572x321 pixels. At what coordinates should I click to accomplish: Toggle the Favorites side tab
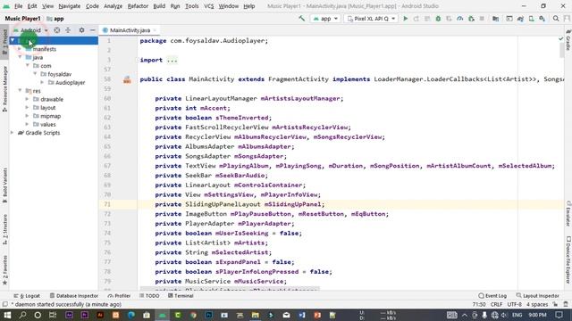(4, 269)
